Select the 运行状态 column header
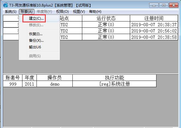The width and height of the screenshot is (181, 128). click(106, 18)
